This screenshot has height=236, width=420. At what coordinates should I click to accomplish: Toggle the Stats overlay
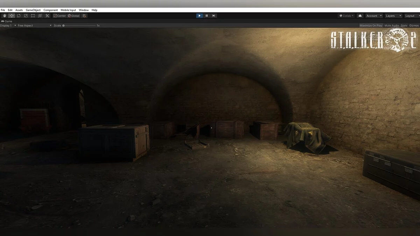[x=404, y=26]
